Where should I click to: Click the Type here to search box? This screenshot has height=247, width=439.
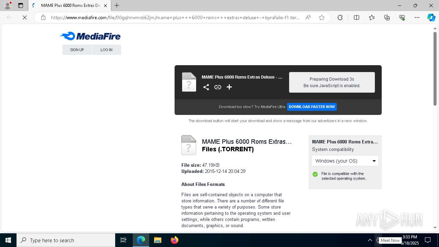coord(66,240)
